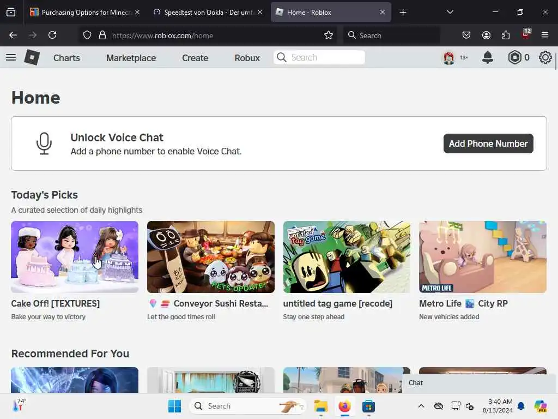Focus the Roblox search field
Screen dimensions: 558x419
point(319,57)
